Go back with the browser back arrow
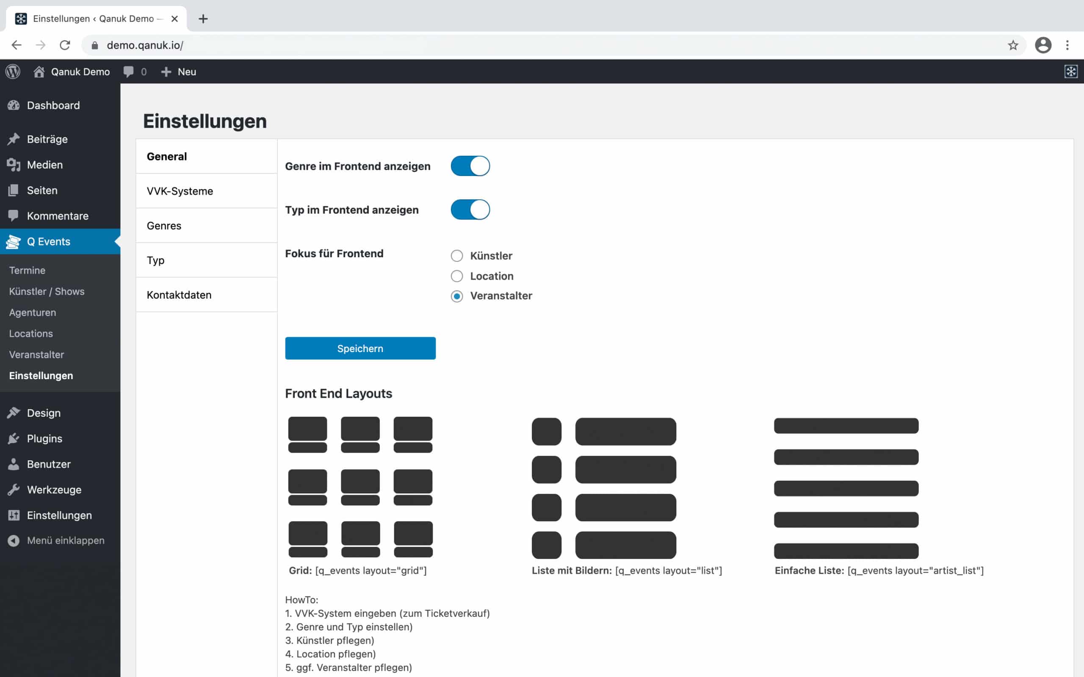Screen dimensions: 1084x677 17,45
